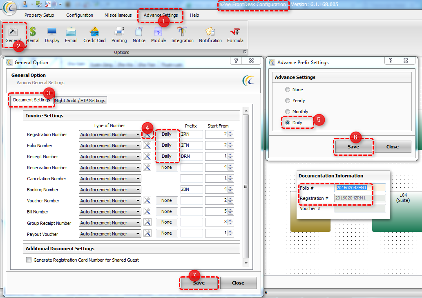The image size is (422, 298).
Task: Select the Monthly radio option
Action: [x=288, y=112]
